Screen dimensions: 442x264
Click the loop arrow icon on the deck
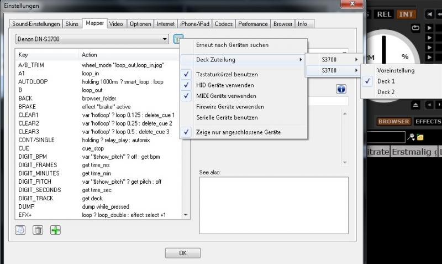click(415, 28)
